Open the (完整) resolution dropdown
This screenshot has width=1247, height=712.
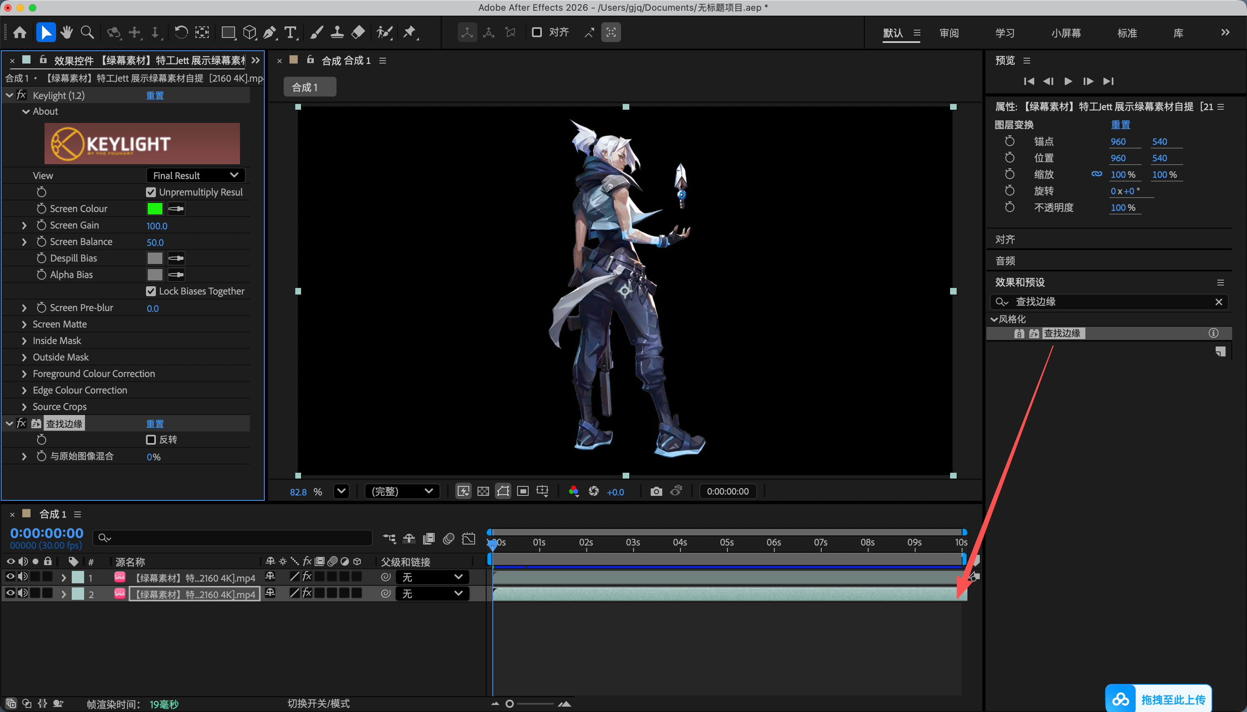[x=402, y=491]
